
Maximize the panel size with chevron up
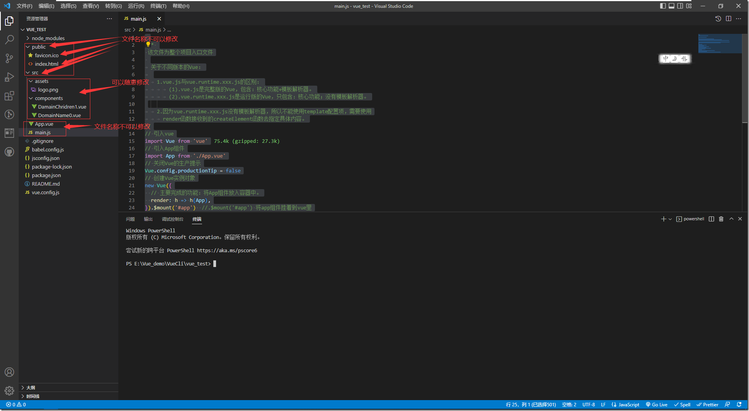click(731, 219)
